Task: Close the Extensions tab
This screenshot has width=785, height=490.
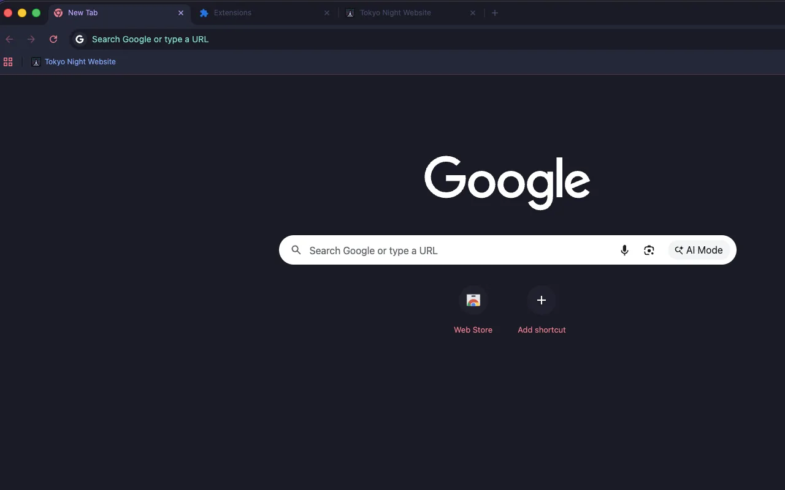Action: point(327,13)
